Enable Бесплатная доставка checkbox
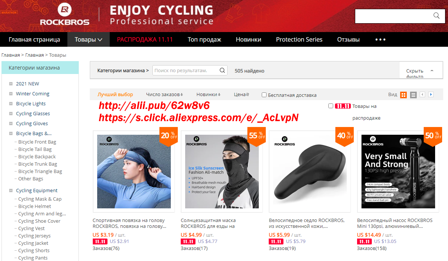This screenshot has width=448, height=261. [264, 95]
